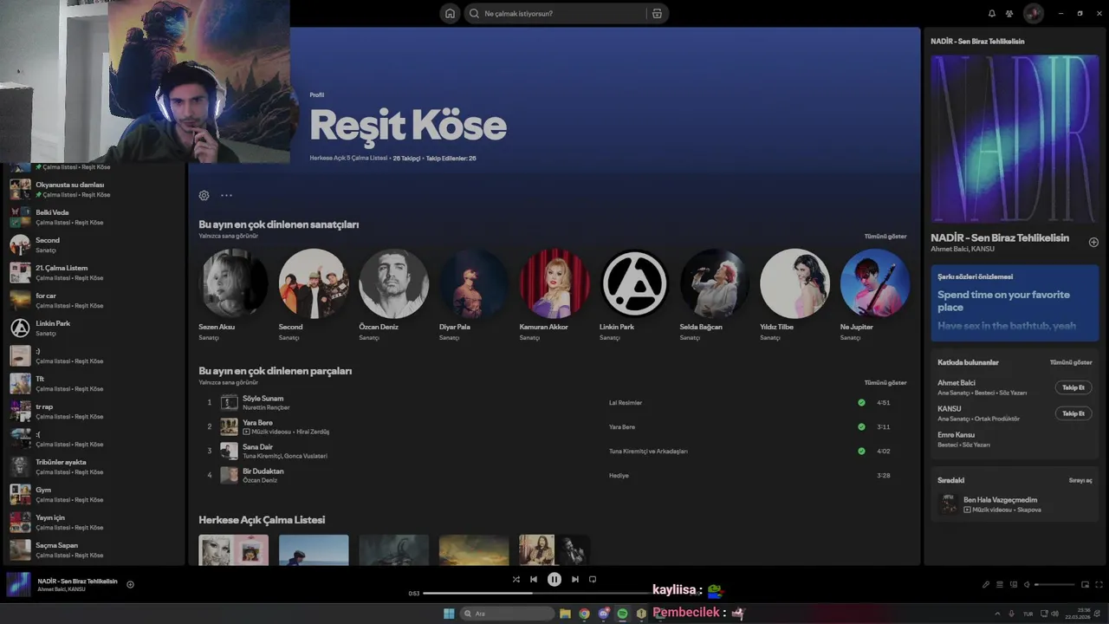Open the profile avatar menu at top right

(1033, 14)
